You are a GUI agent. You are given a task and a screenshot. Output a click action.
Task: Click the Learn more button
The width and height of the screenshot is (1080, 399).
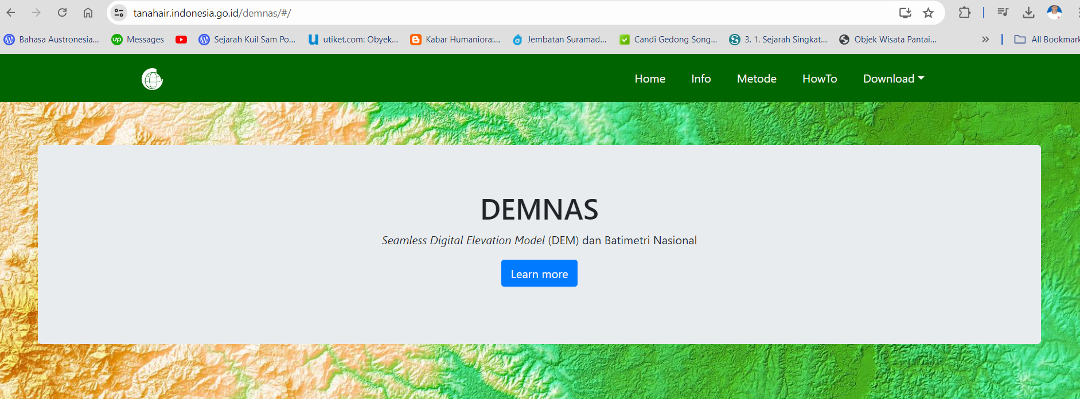tap(539, 273)
